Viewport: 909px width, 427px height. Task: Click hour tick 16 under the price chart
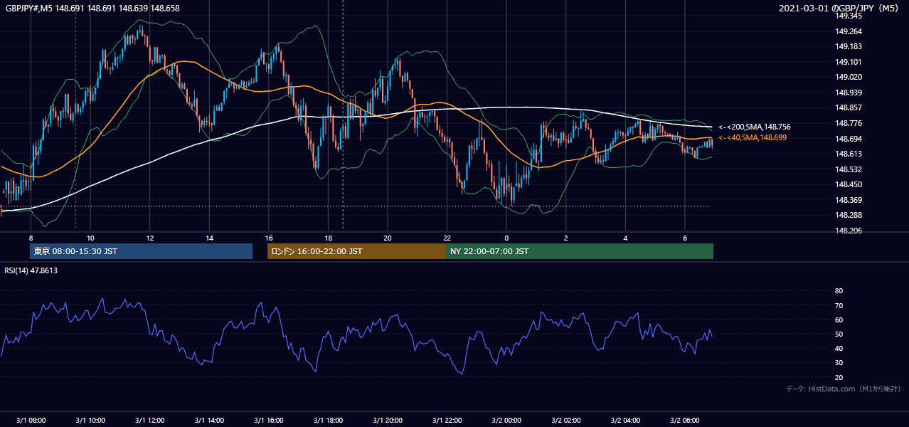pos(269,238)
